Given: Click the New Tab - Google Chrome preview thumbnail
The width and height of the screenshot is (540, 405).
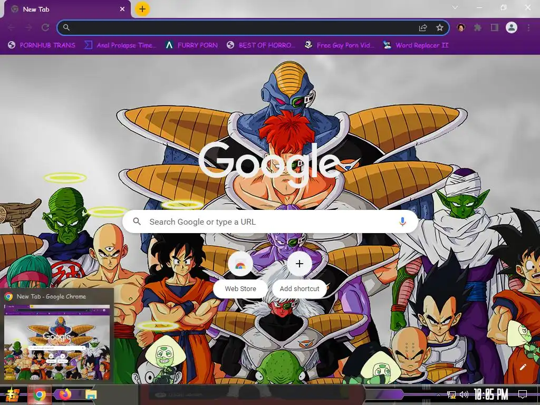Looking at the screenshot, I should pos(57,341).
